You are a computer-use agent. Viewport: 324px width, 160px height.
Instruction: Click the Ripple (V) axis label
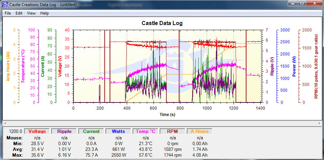coord(272,66)
